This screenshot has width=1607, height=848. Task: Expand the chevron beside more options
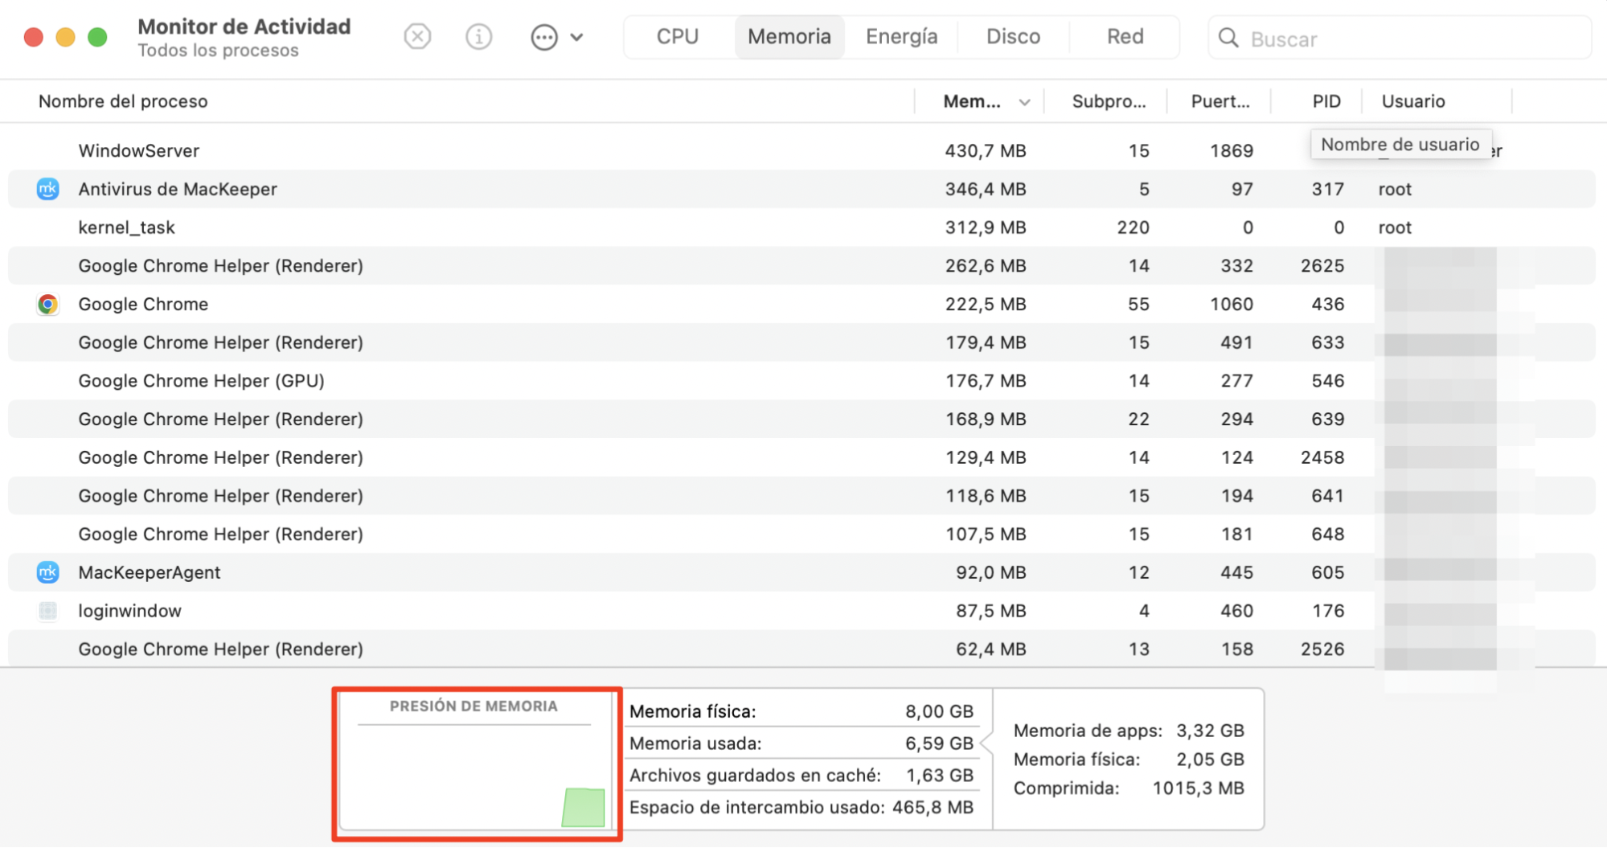coord(577,37)
